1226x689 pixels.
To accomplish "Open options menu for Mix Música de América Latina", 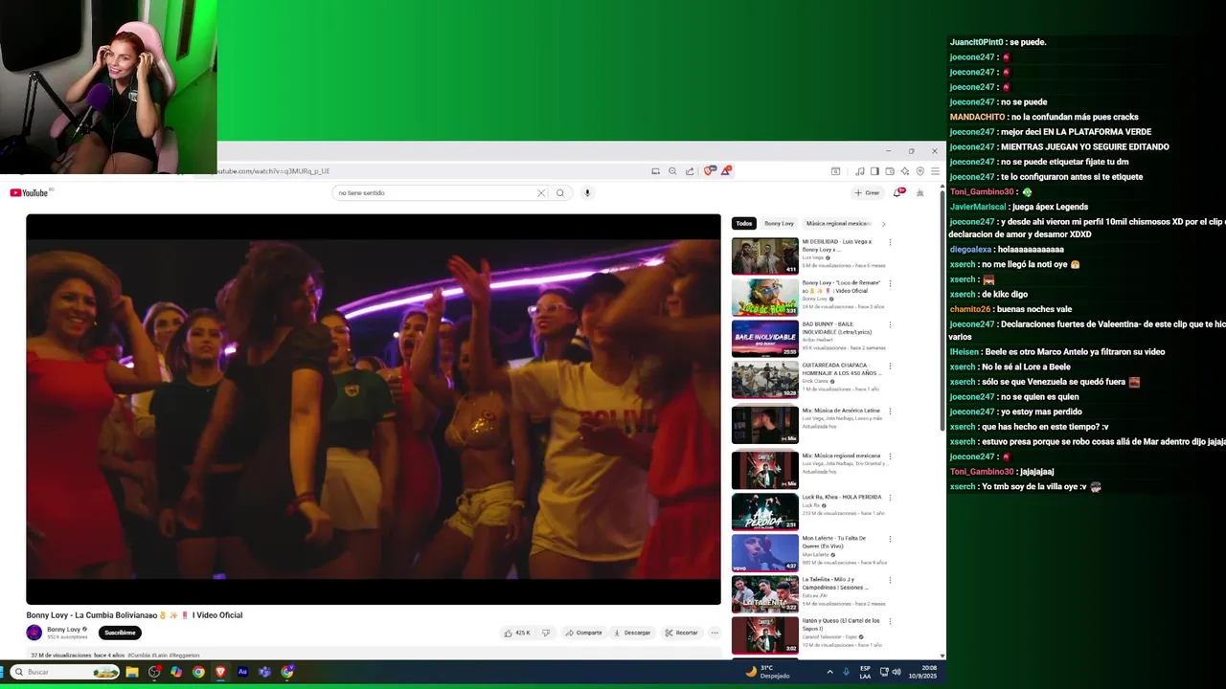I will [x=890, y=411].
